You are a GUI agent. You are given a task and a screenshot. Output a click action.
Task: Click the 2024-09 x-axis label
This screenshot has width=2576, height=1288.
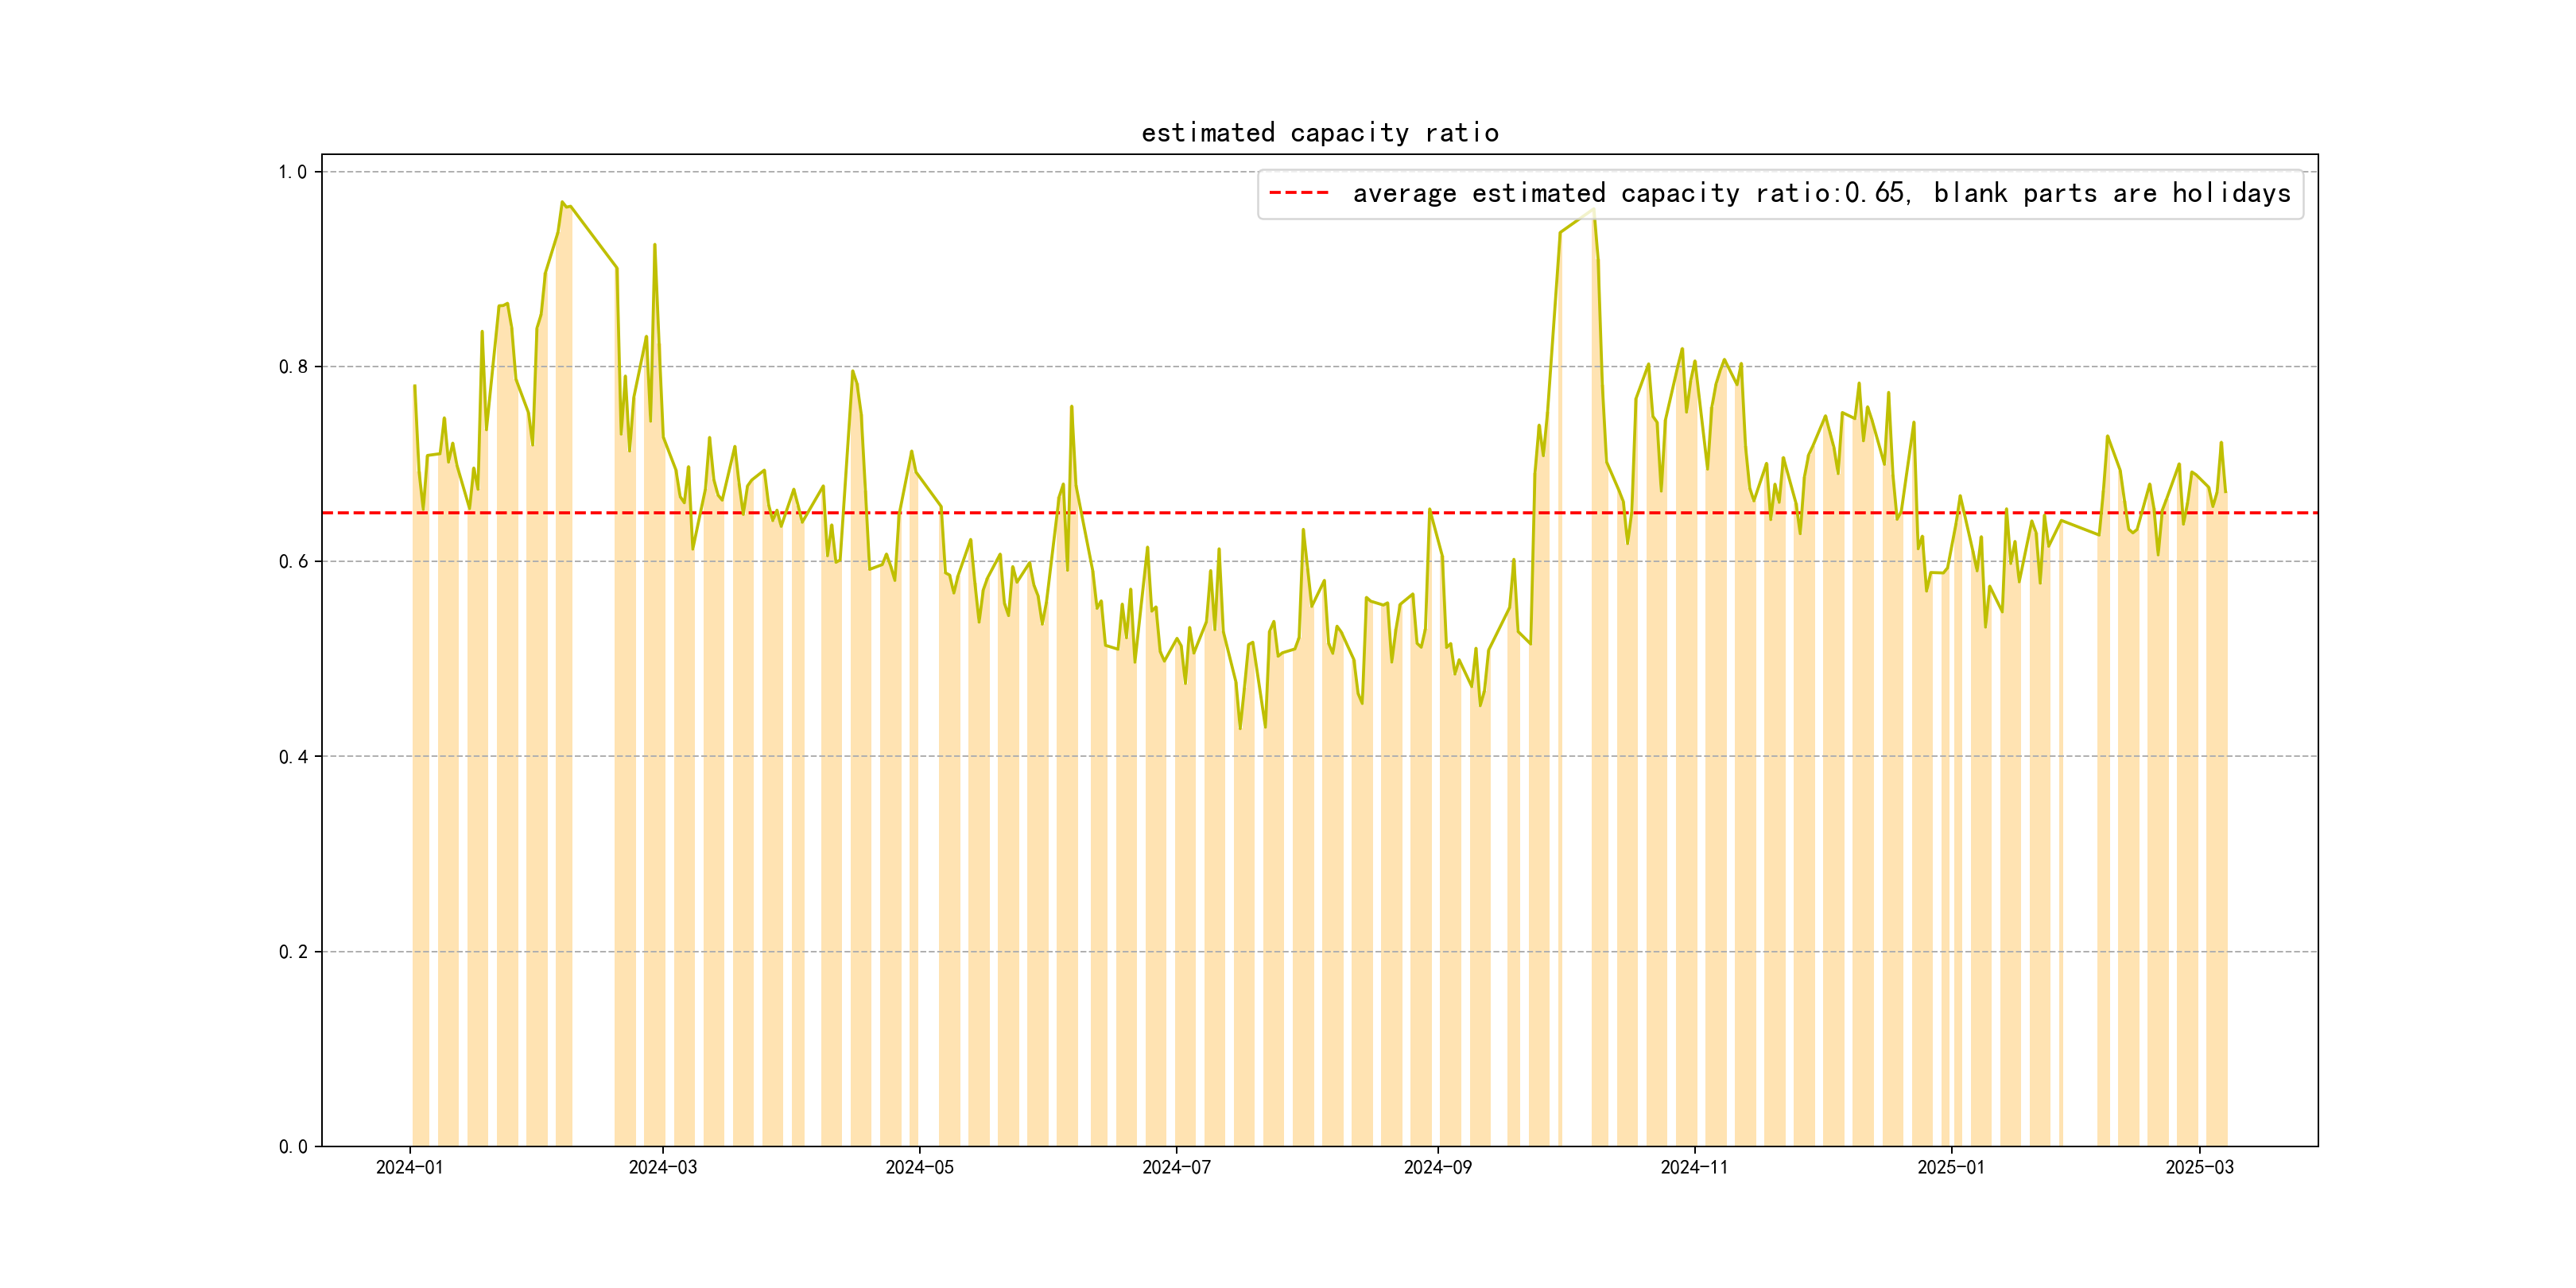[x=1437, y=1168]
